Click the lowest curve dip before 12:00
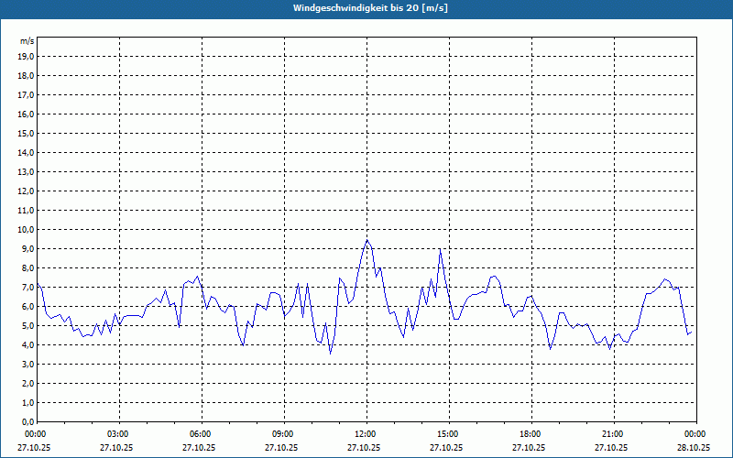 click(x=331, y=353)
